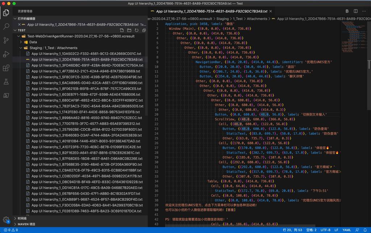Open file hierarchy_1_8F0621EB-B5FB
The height and width of the screenshot is (233, 371).
coord(86,89)
